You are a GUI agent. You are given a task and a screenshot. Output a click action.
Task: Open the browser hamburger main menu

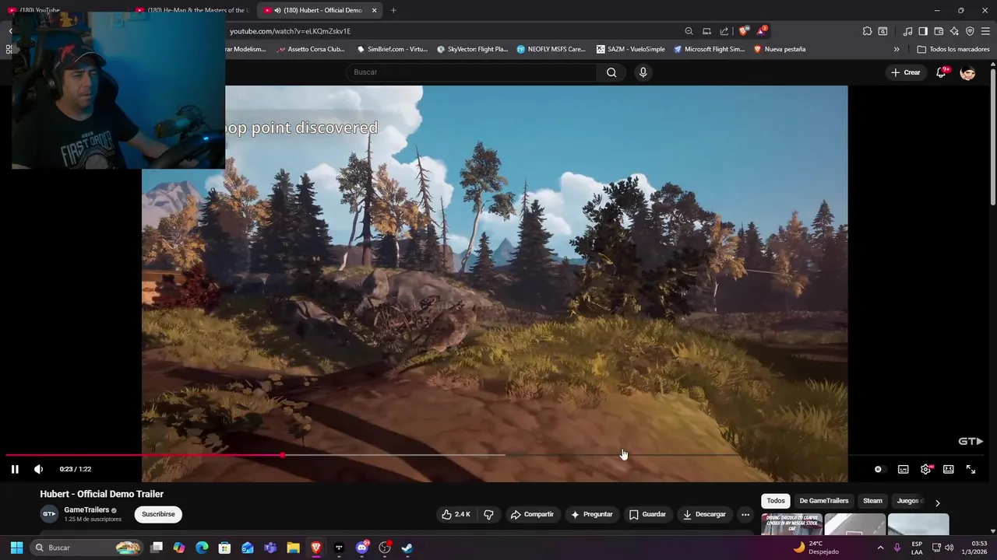985,31
